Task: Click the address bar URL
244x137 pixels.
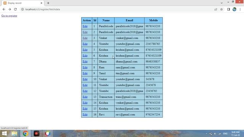Action: tap(43, 9)
